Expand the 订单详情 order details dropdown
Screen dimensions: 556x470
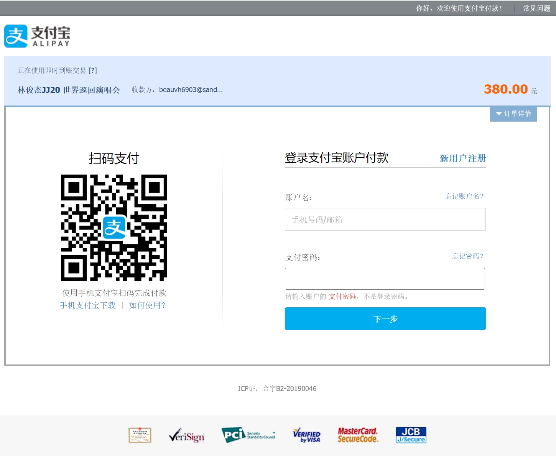[513, 114]
